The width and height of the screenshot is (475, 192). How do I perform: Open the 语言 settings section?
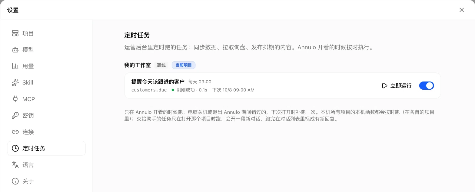(x=46, y=165)
